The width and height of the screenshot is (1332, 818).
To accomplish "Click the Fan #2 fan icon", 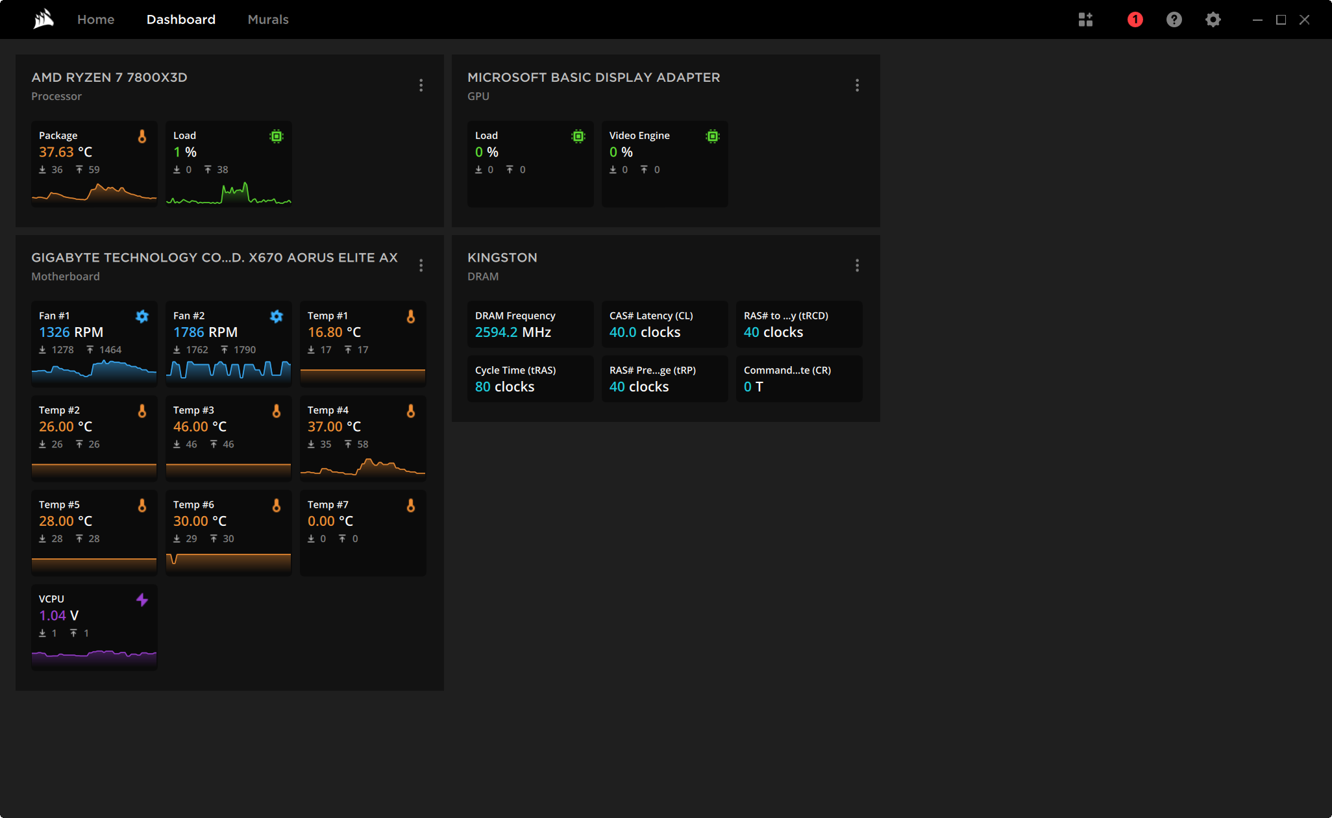I will (x=277, y=316).
